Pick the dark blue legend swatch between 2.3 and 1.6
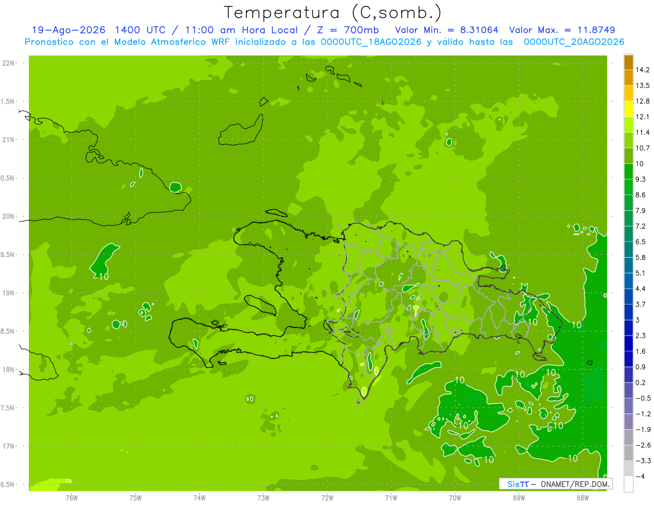Screen dimensions: 654x505 (628, 343)
